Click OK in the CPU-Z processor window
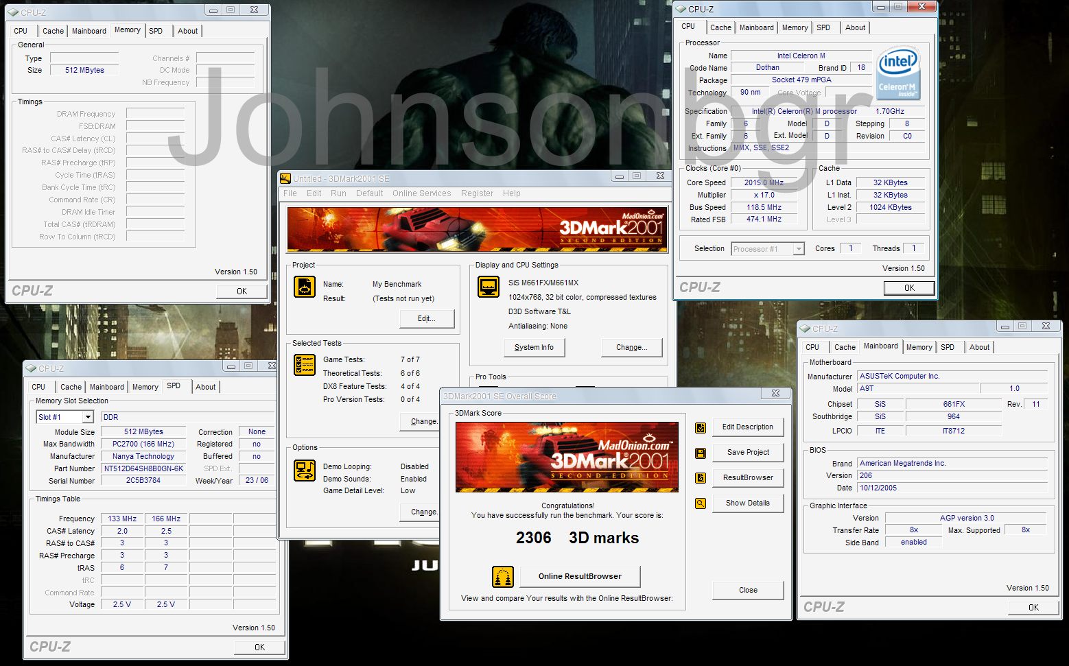This screenshot has height=666, width=1069. point(909,288)
